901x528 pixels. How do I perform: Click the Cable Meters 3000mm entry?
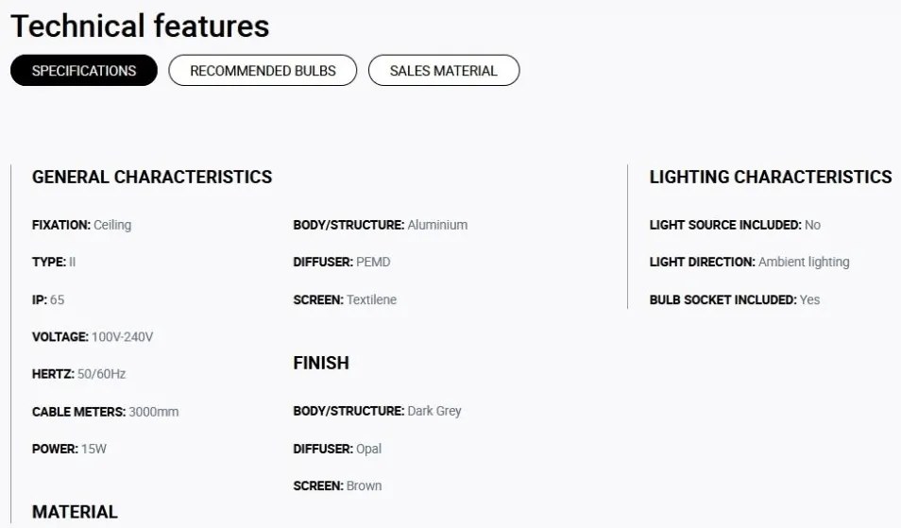tap(105, 412)
